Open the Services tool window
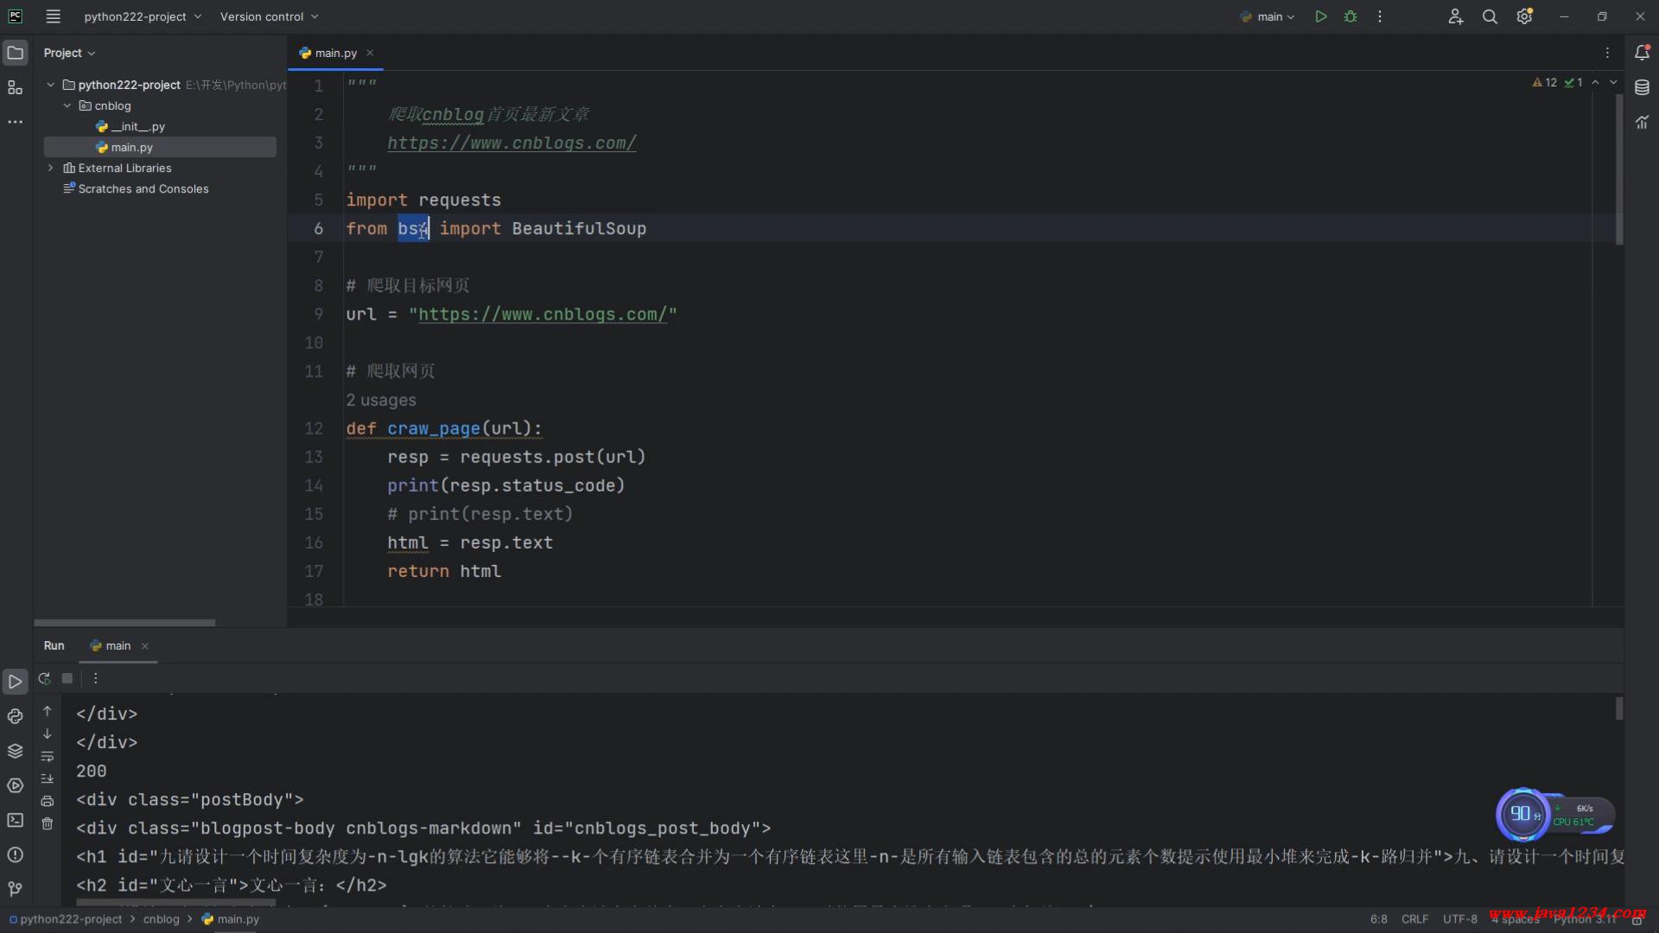The width and height of the screenshot is (1659, 933). pos(15,785)
